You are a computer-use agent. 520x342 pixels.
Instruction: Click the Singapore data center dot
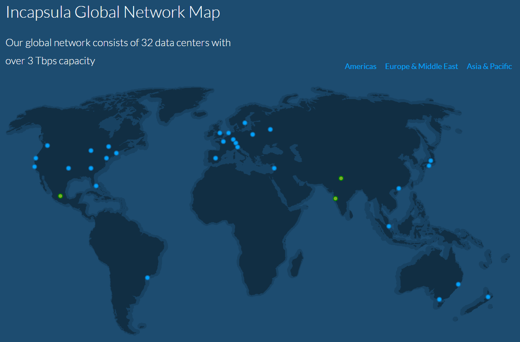pos(388,226)
